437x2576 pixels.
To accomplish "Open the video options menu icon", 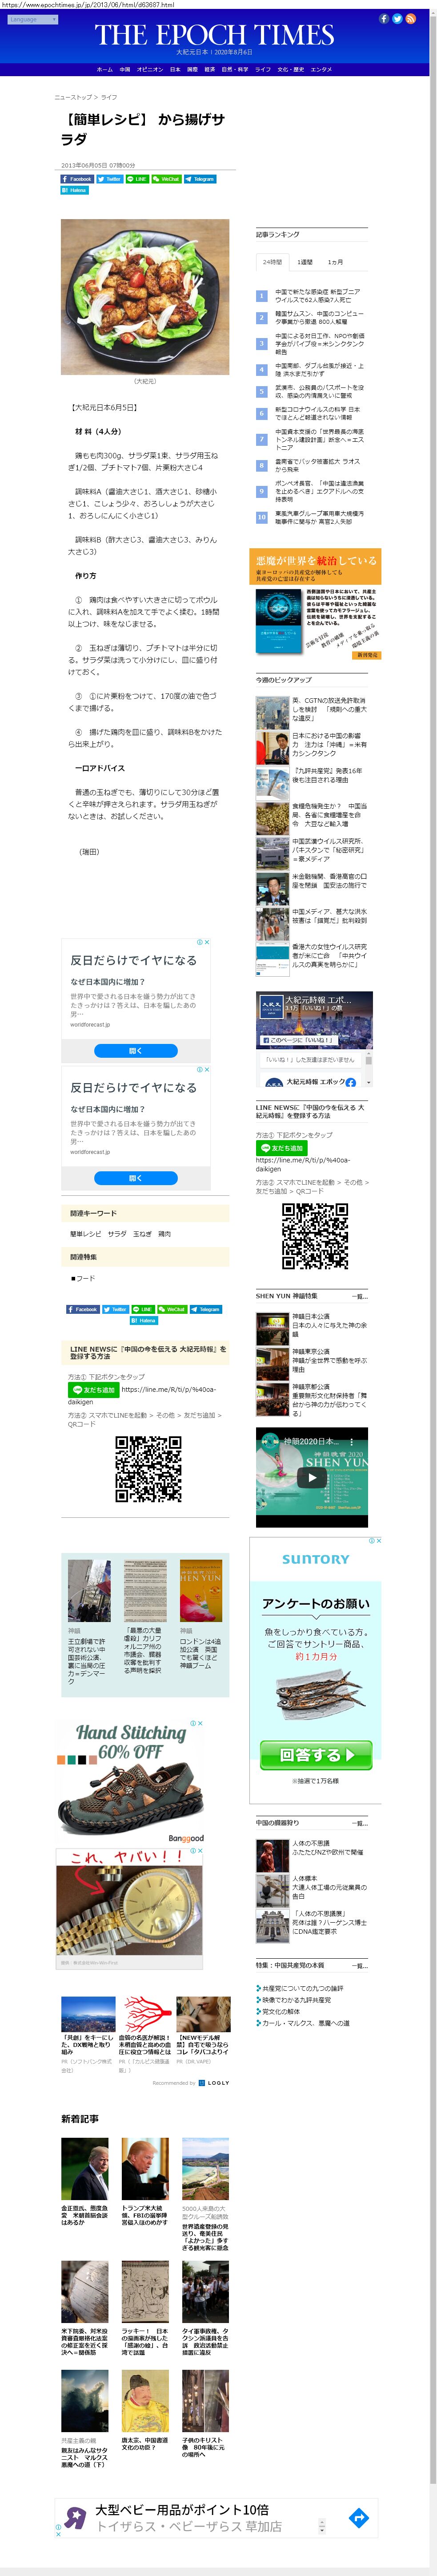I will tap(352, 1441).
